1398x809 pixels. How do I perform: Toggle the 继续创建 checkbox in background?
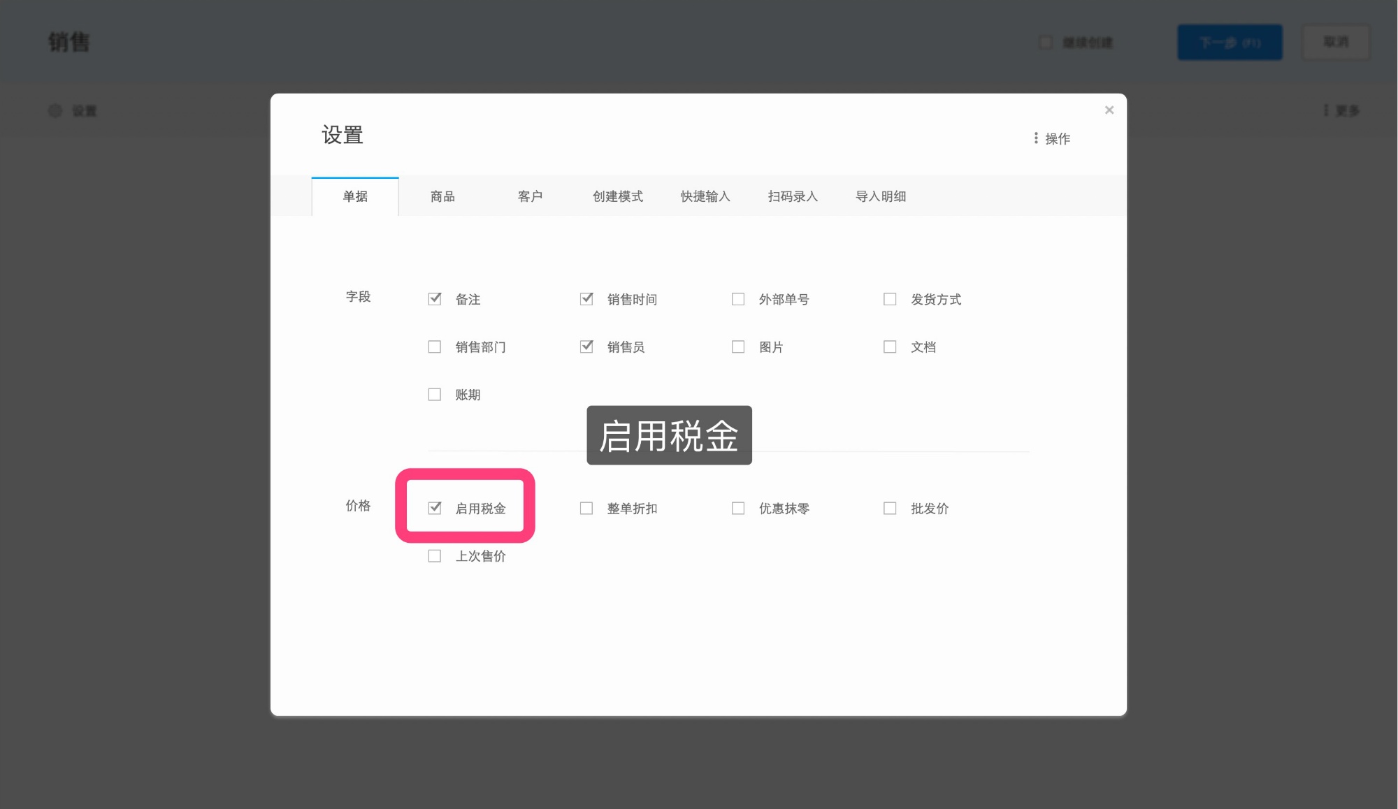[x=1046, y=43]
